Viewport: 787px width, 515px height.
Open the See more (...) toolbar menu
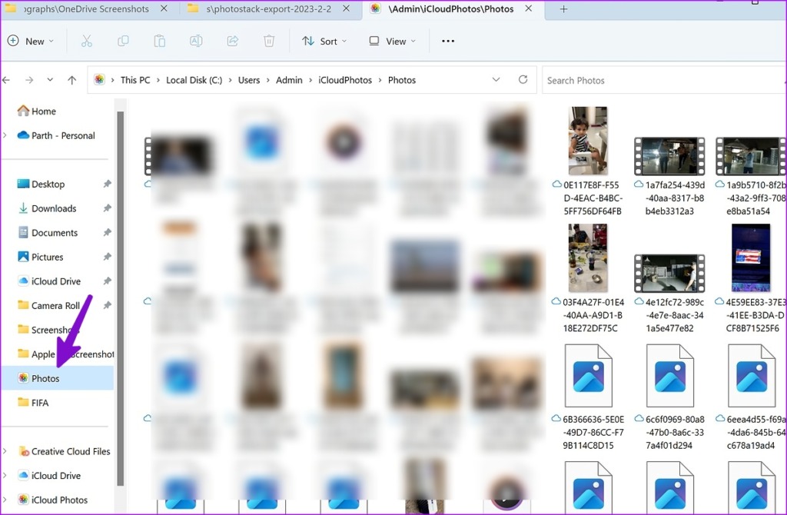coord(447,41)
